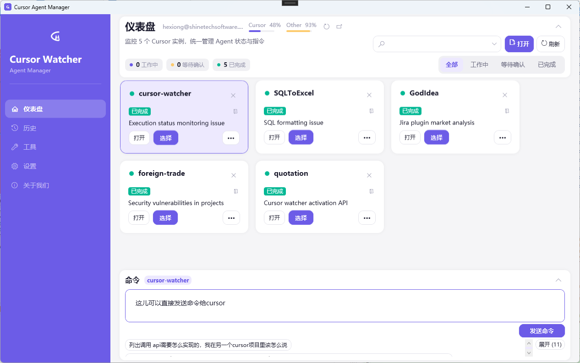Viewport: 580px width, 363px height.
Task: Click 打开 on the SQLToExcel card
Action: (x=274, y=137)
